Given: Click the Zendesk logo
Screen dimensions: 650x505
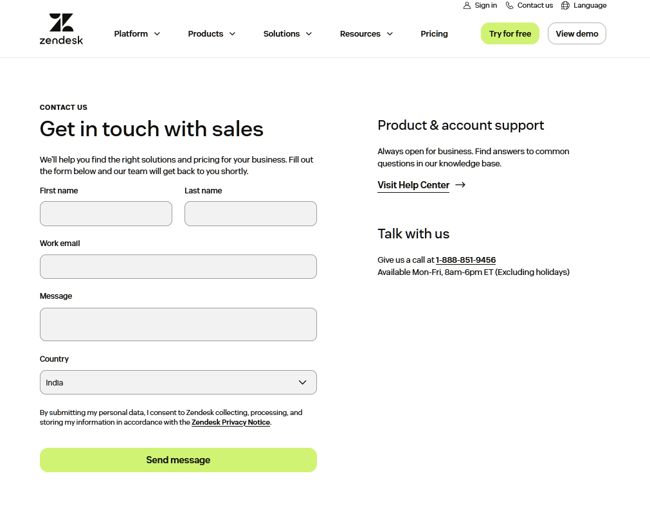Looking at the screenshot, I should 61,28.
